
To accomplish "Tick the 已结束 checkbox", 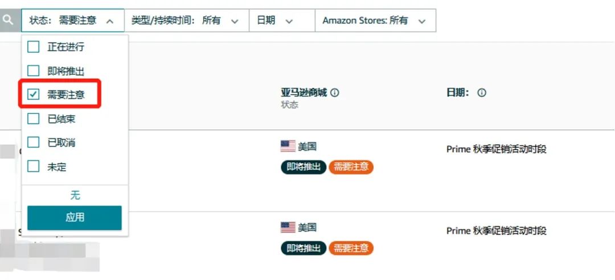I will point(34,119).
